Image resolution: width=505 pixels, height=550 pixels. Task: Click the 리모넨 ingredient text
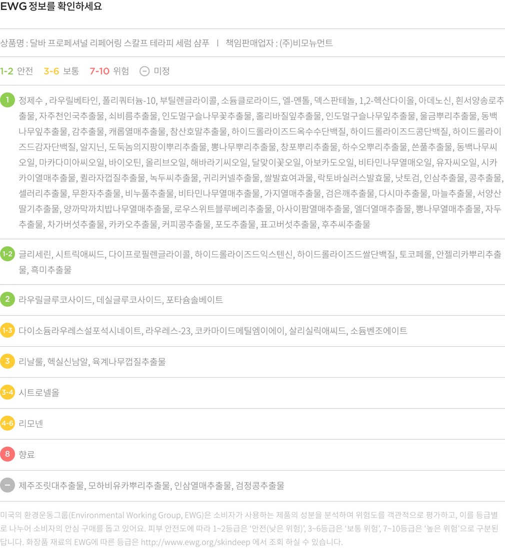(x=31, y=424)
